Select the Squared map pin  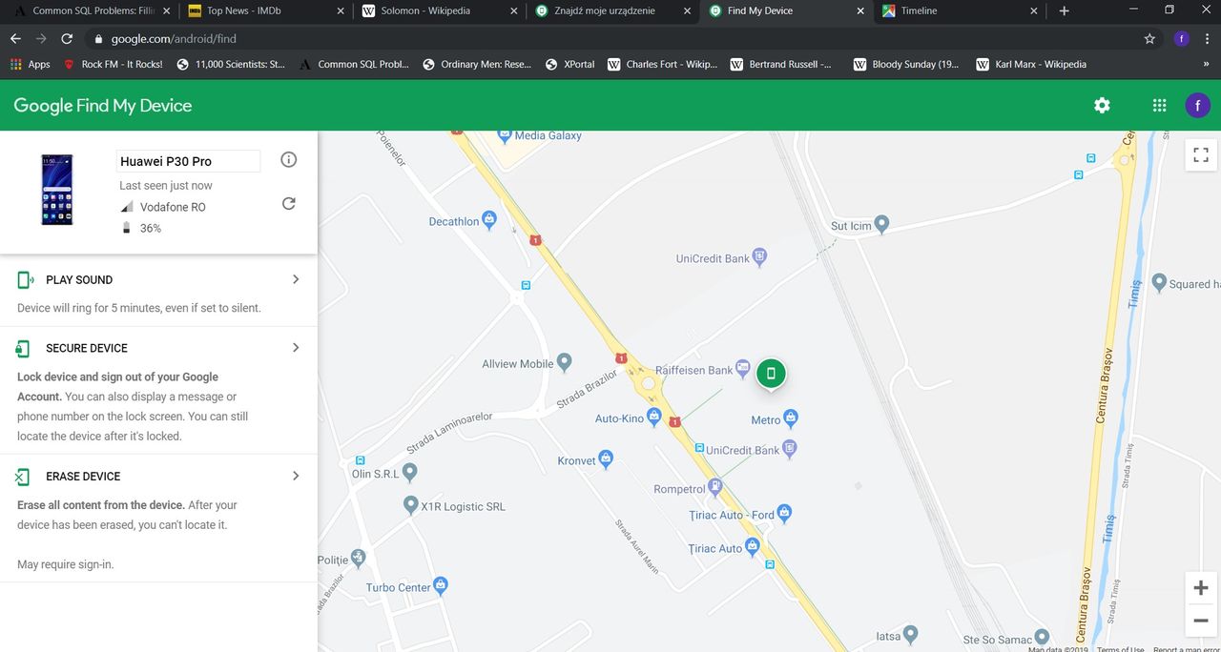[x=1159, y=283]
